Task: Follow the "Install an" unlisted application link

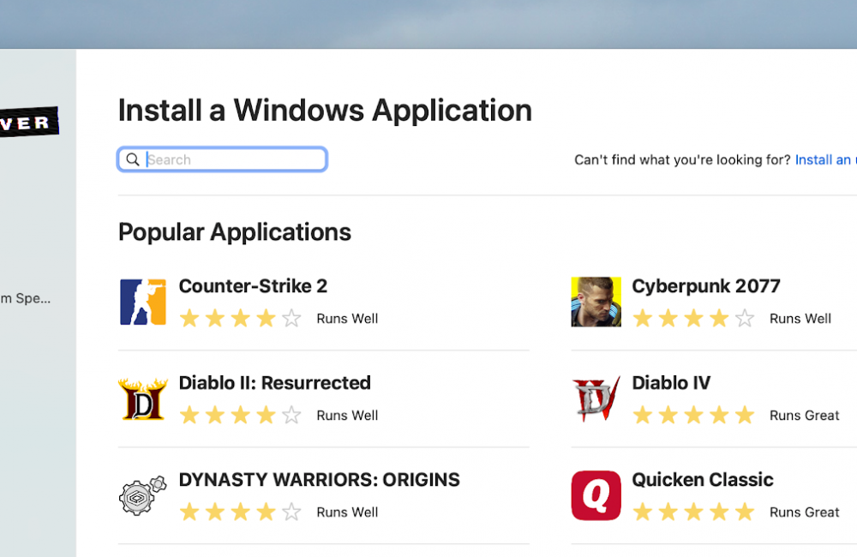Action: [823, 159]
